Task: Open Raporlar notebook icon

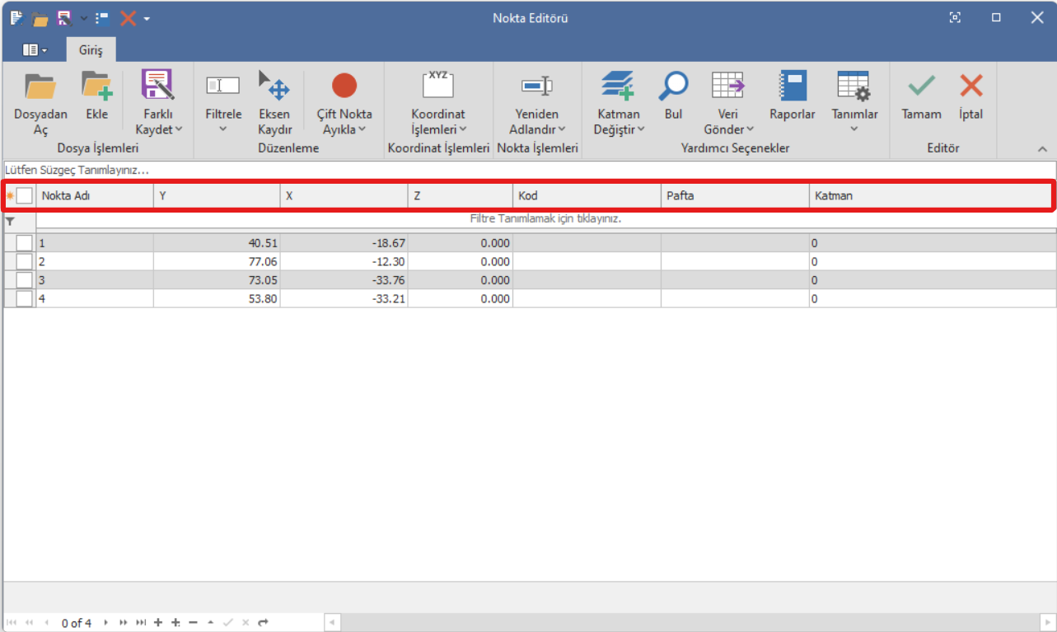Action: point(793,86)
